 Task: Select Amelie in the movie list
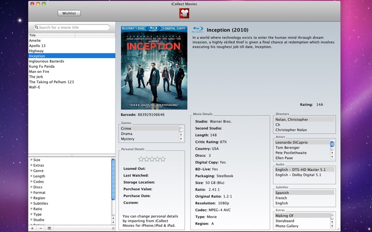(x=72, y=40)
